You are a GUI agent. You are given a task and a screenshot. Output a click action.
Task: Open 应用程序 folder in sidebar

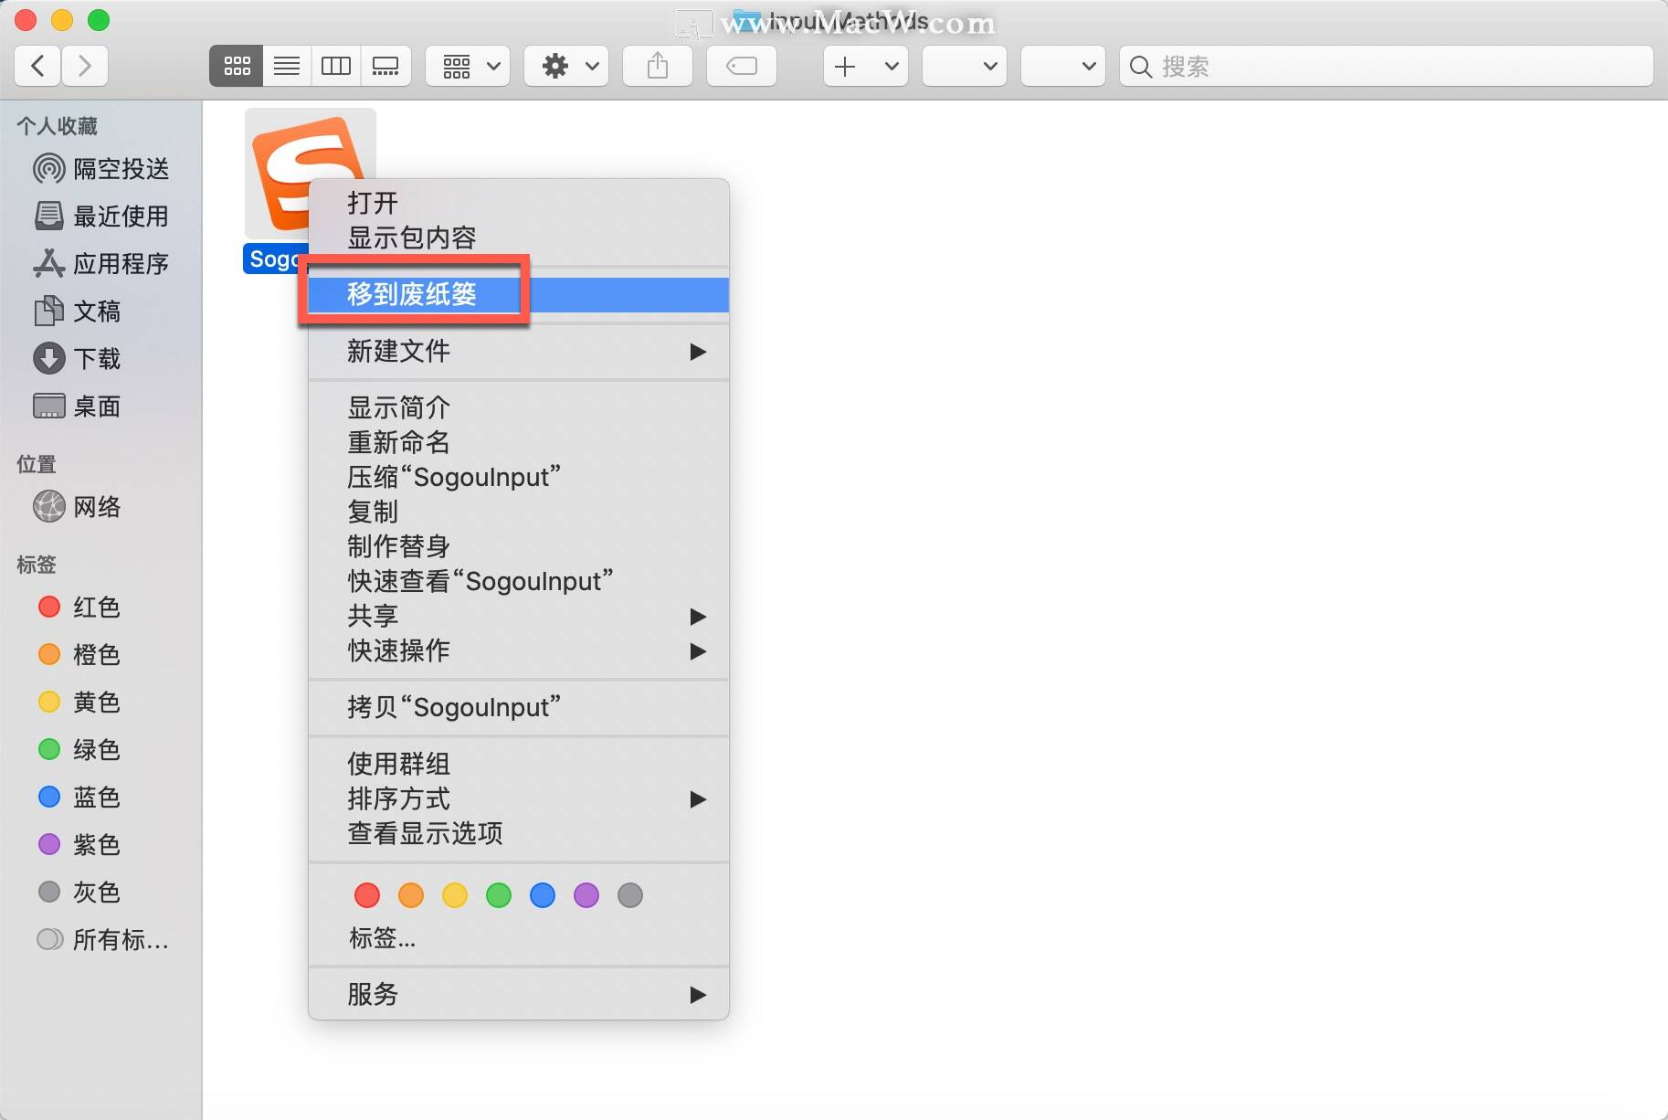coord(100,264)
